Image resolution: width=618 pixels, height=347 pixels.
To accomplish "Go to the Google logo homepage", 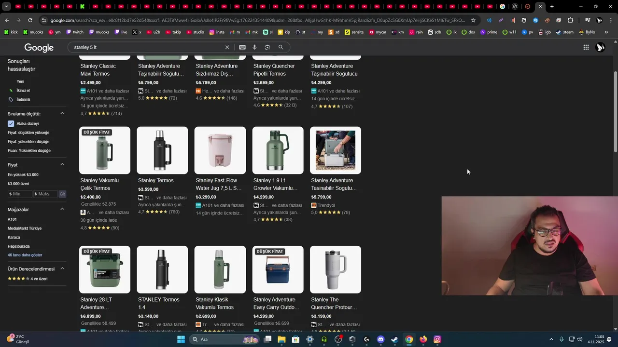I will coord(39,48).
